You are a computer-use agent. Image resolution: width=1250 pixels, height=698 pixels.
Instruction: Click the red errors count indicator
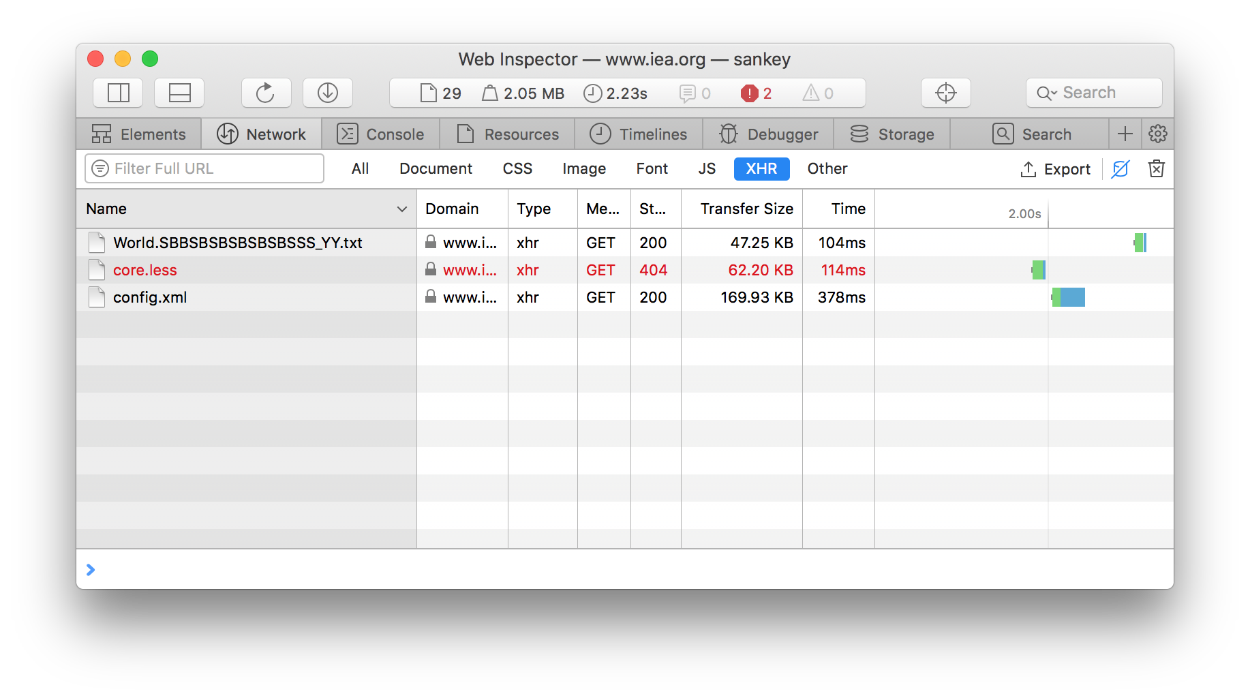pyautogui.click(x=756, y=93)
